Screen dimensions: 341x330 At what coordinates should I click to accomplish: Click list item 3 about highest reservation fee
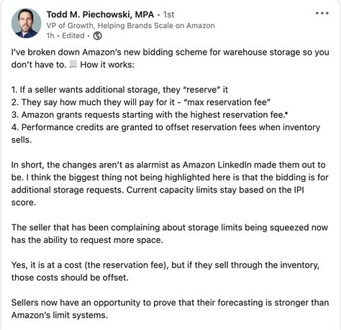point(150,115)
